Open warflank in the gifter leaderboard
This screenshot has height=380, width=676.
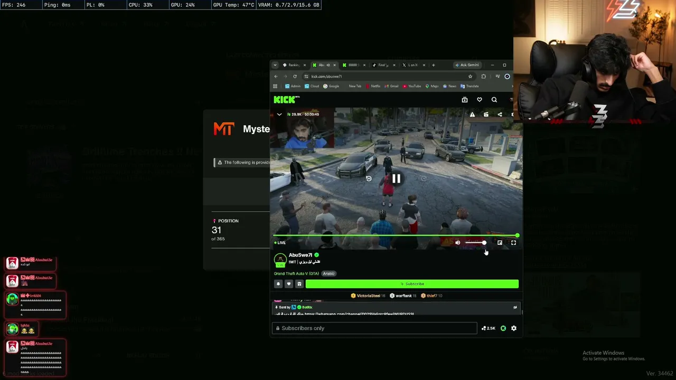(x=404, y=296)
